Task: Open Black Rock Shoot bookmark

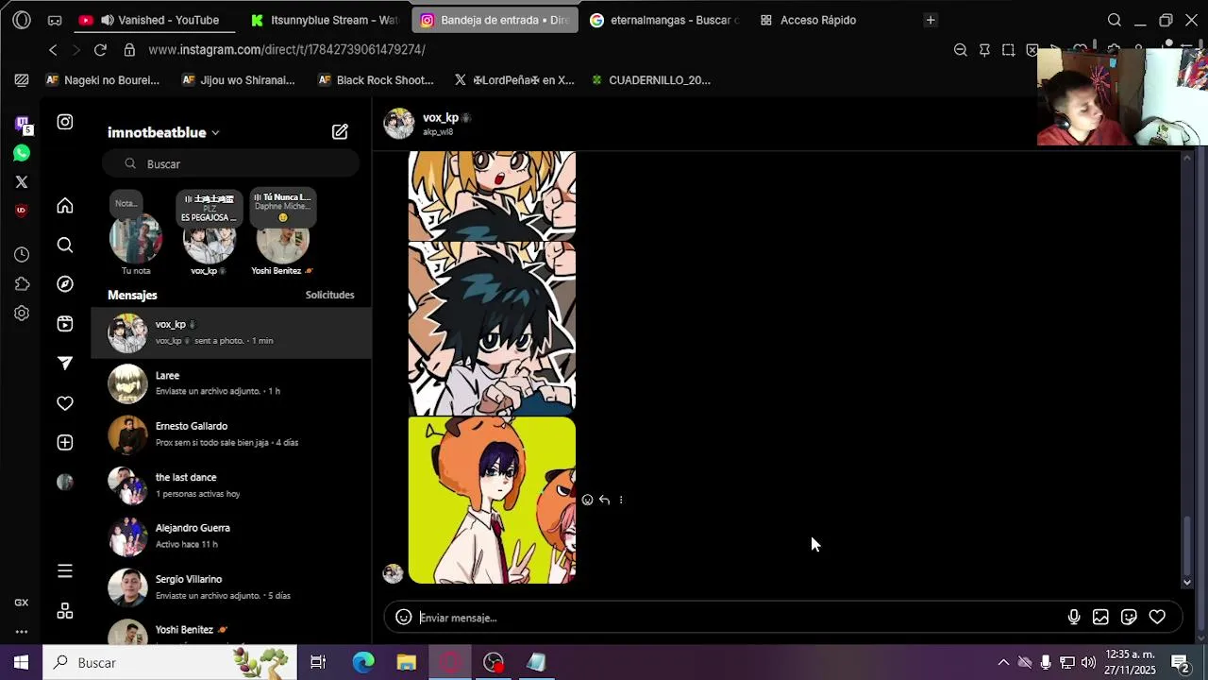Action: tap(376, 80)
